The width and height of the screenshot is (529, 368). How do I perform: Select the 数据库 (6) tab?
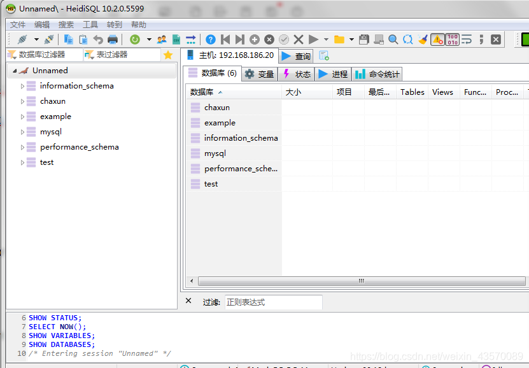point(213,73)
